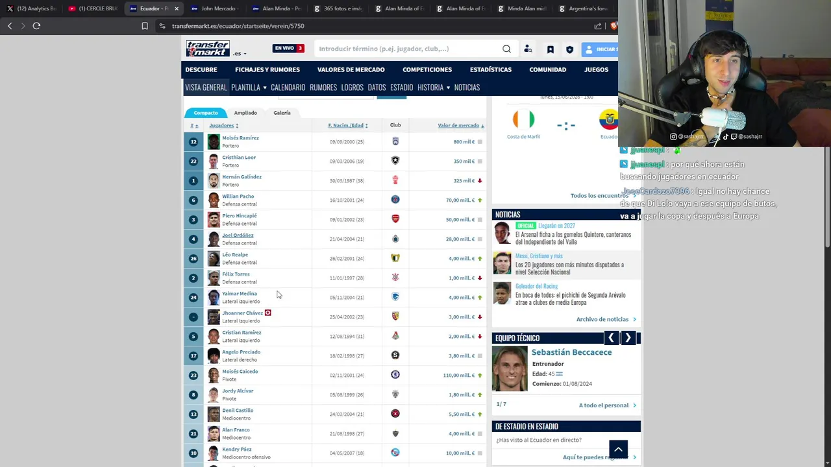Open the VALORES DE MERCADO menu

(351, 69)
